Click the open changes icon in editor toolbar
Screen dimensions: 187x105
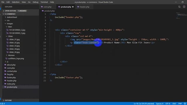point(179,7)
